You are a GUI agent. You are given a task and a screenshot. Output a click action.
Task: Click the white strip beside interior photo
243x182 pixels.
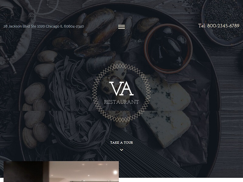181,180
